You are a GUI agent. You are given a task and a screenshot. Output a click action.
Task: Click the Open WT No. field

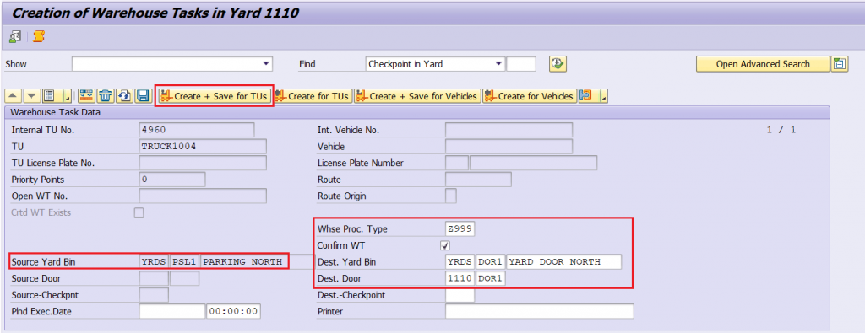pos(203,196)
